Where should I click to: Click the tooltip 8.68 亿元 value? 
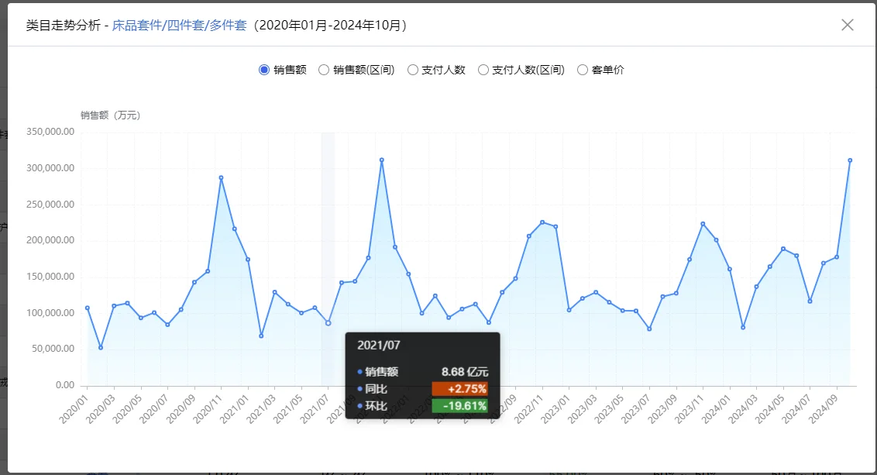pos(465,371)
